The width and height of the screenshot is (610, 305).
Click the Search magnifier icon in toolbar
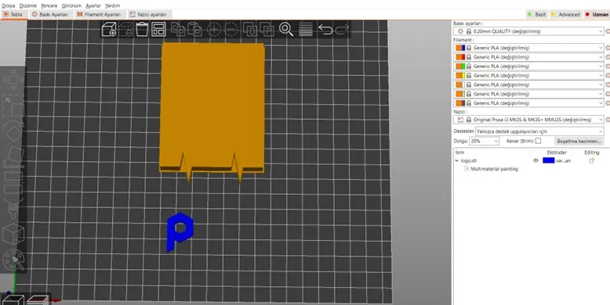[x=286, y=30]
